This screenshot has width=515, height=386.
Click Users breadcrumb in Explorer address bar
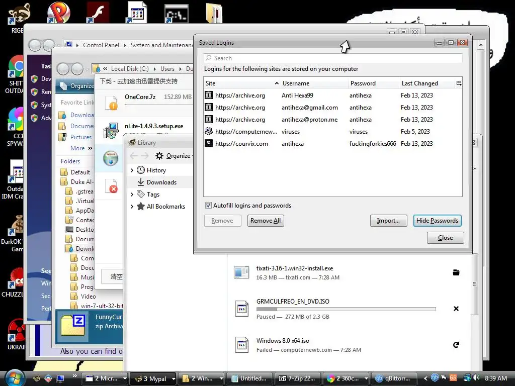pos(167,68)
